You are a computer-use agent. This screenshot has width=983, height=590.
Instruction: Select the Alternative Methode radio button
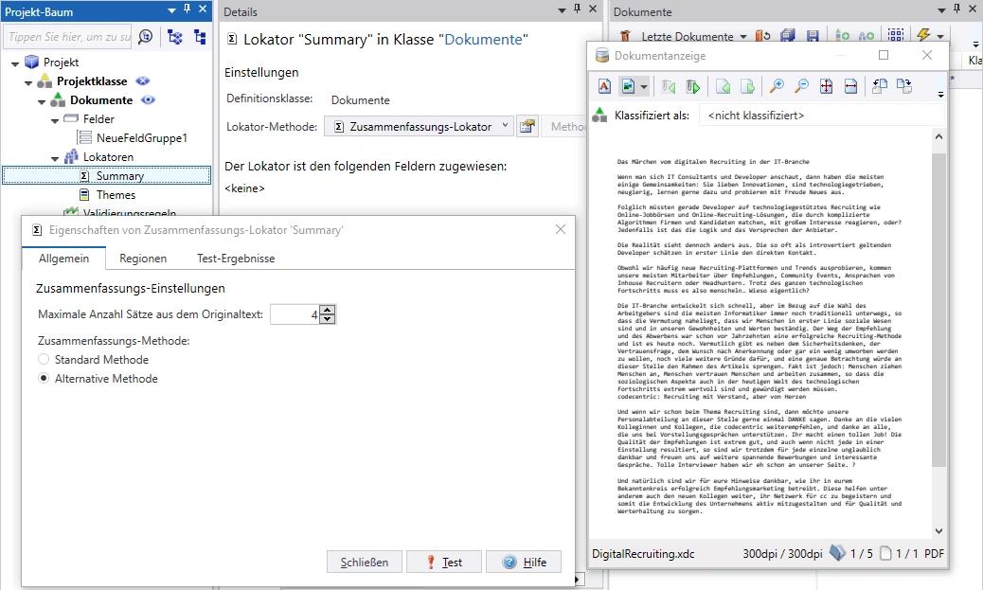pos(44,379)
